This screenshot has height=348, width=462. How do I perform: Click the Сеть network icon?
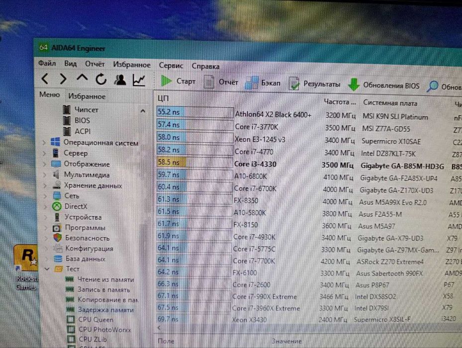pos(57,195)
